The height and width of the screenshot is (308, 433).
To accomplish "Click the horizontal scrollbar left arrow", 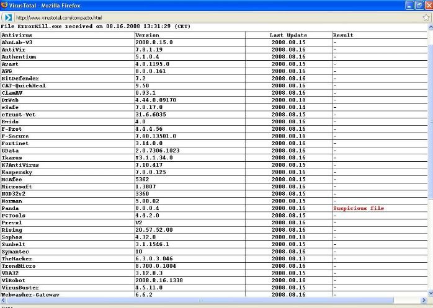I will pos(3,300).
